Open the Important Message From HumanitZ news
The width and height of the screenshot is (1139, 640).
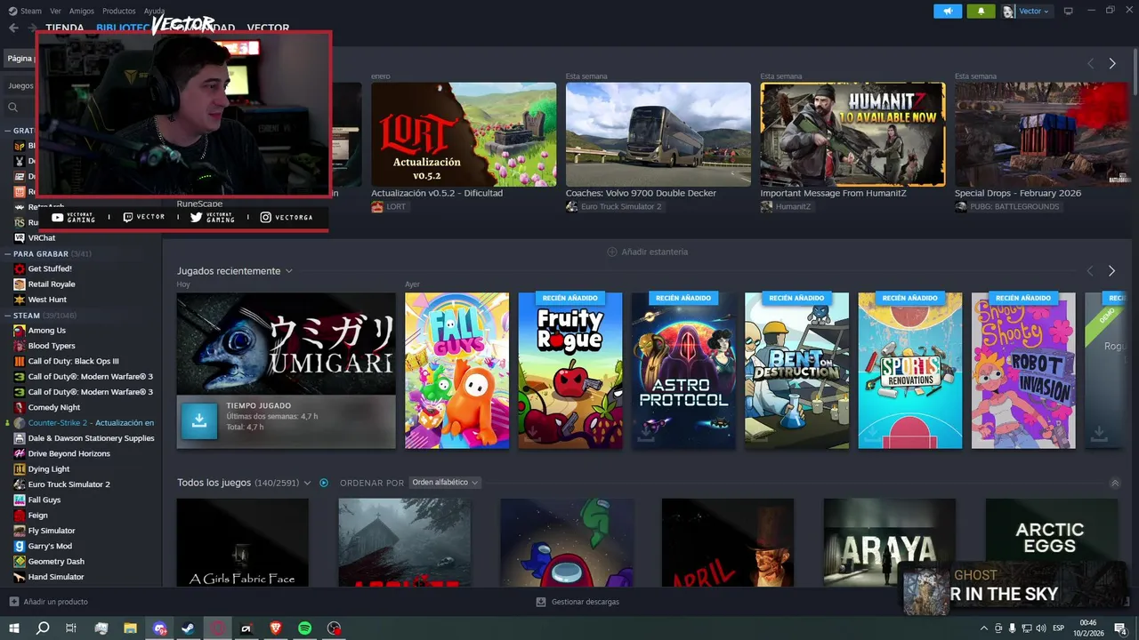click(852, 134)
